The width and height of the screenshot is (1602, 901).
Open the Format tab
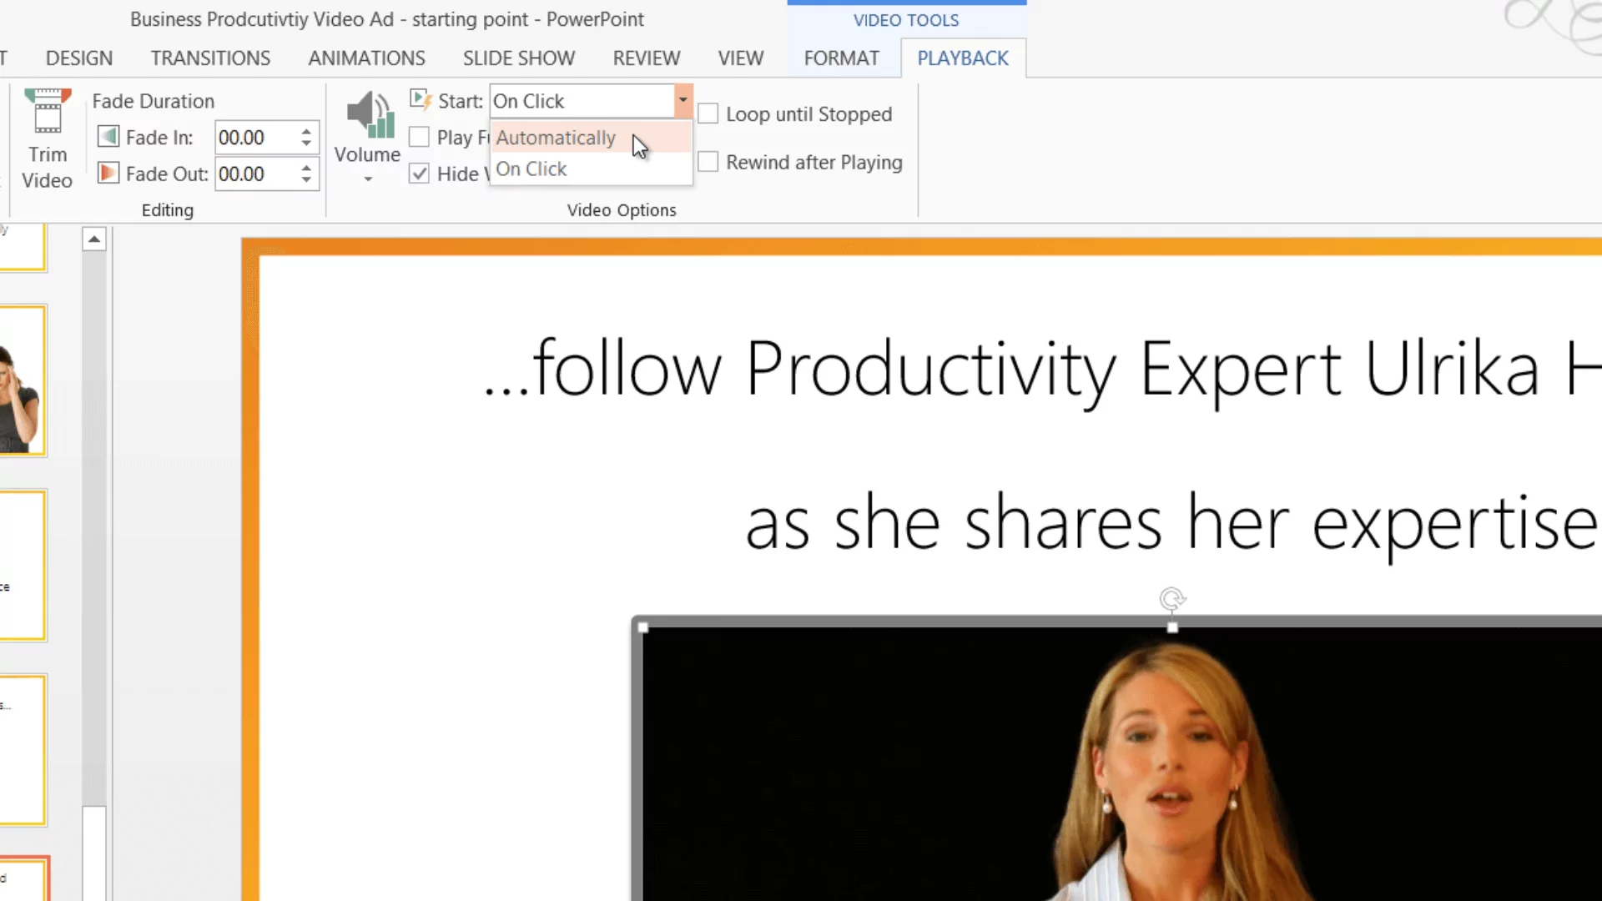click(x=841, y=58)
